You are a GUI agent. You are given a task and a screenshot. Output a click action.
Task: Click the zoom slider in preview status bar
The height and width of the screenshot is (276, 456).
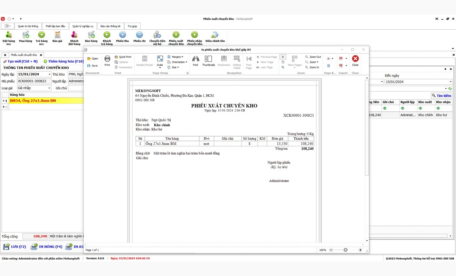point(345,250)
